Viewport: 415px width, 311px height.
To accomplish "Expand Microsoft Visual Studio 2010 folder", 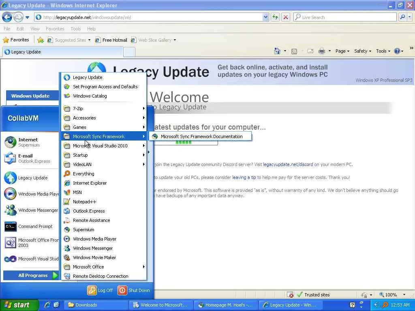I will pyautogui.click(x=104, y=146).
